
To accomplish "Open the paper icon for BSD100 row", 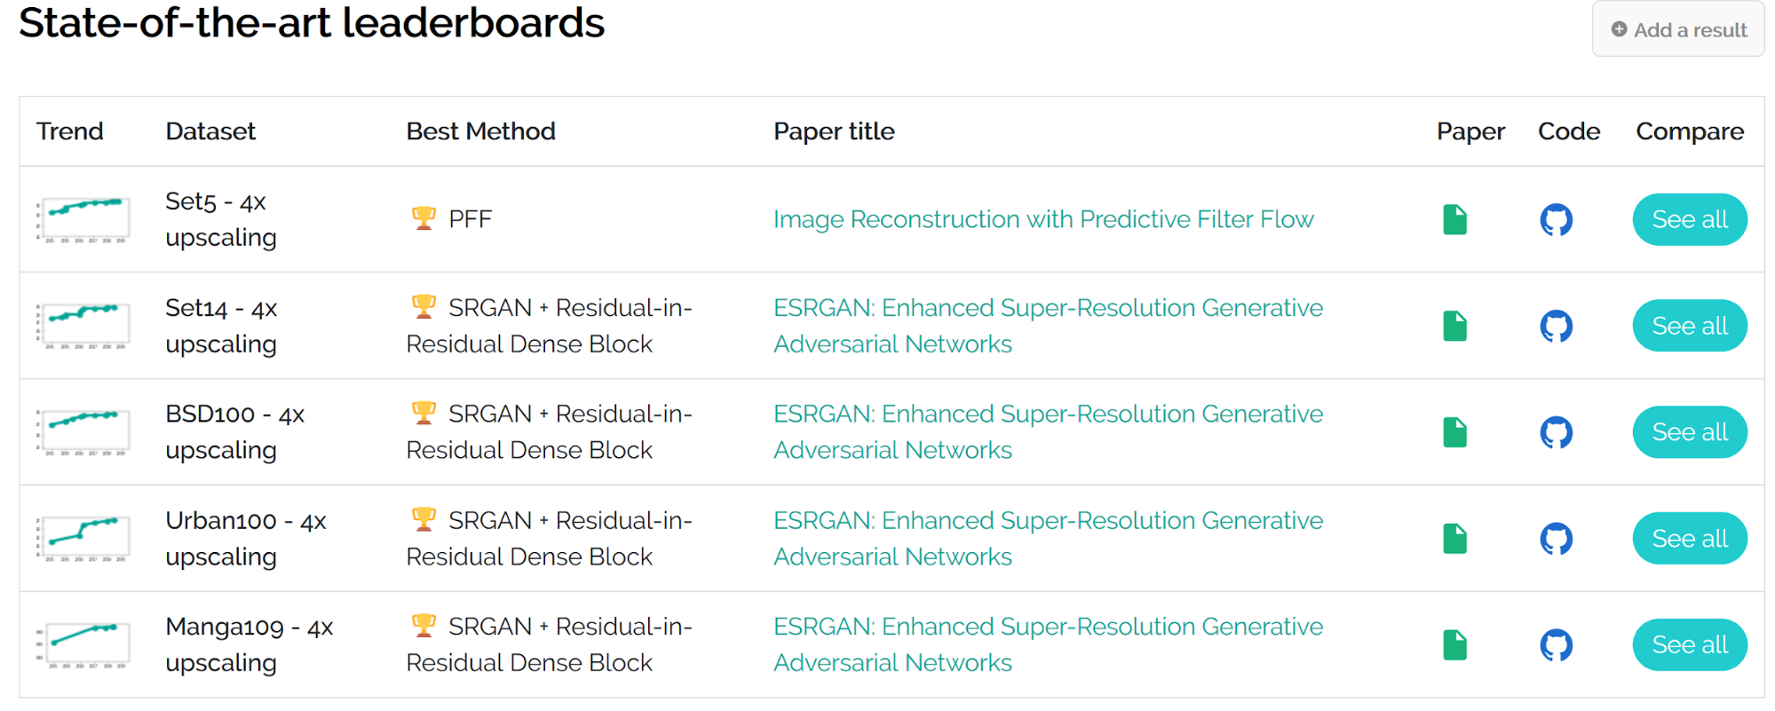I will pos(1454,432).
